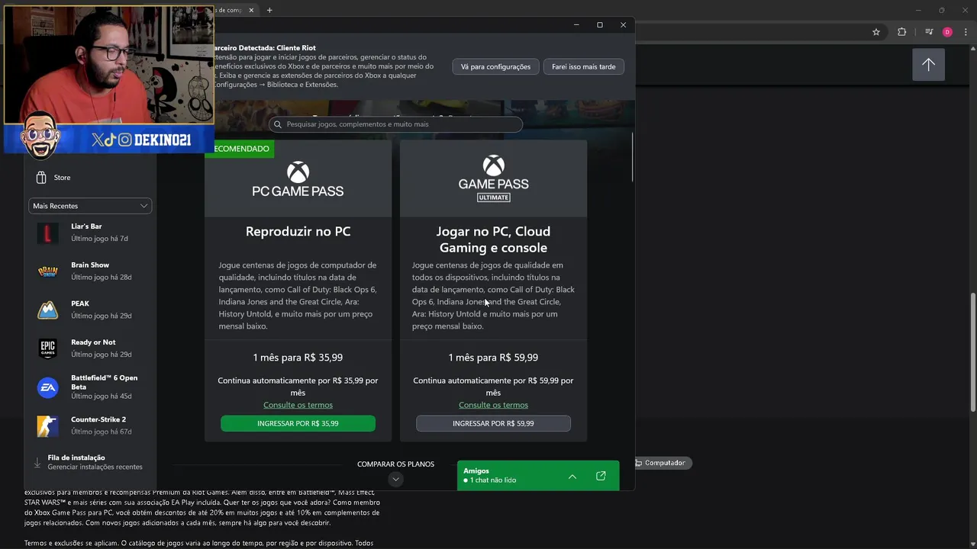
Task: Expand the Comparar os Planos chevron
Action: (395, 479)
